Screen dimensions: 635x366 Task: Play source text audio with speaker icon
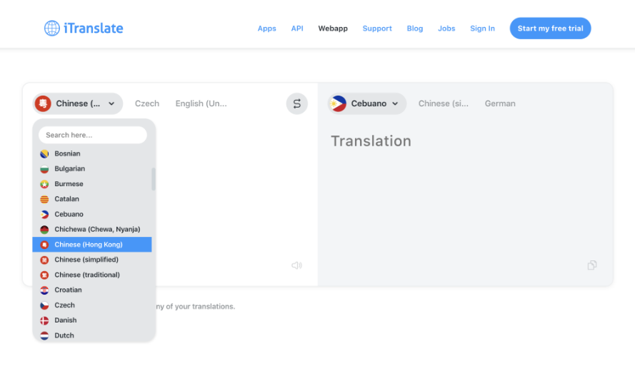(296, 265)
